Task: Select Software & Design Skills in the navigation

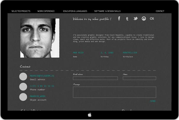Action: (x=107, y=11)
